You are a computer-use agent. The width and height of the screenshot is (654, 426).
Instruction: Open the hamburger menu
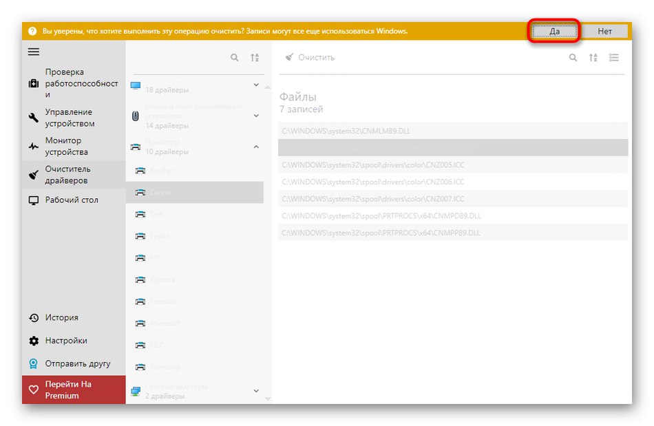tap(34, 52)
